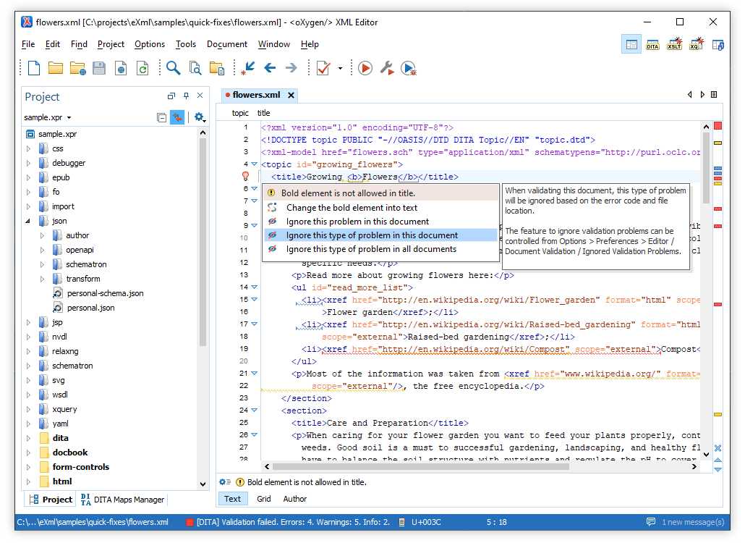This screenshot has height=543, width=745.
Task: Close the flowers.xml editor tab
Action: (291, 95)
